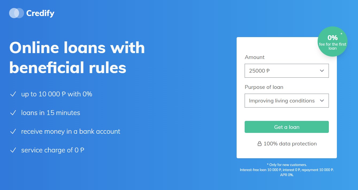This screenshot has width=358, height=190.
Task: Click the 100% data protection text
Action: pos(290,144)
